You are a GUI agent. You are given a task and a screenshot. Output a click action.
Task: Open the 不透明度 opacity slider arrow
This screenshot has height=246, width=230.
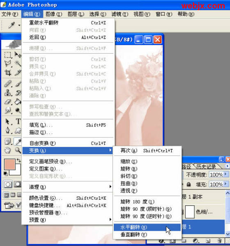(225, 174)
